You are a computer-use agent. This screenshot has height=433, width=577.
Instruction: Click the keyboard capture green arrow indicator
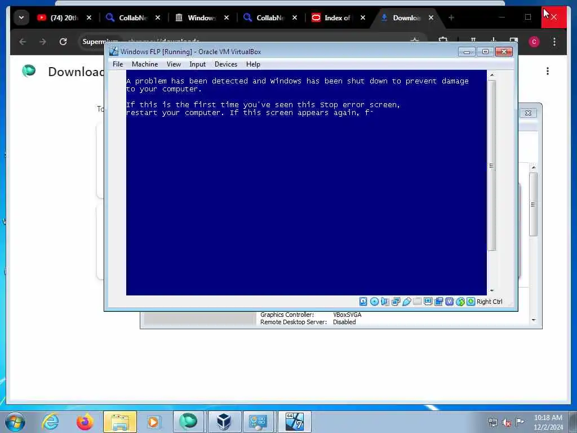pyautogui.click(x=471, y=302)
